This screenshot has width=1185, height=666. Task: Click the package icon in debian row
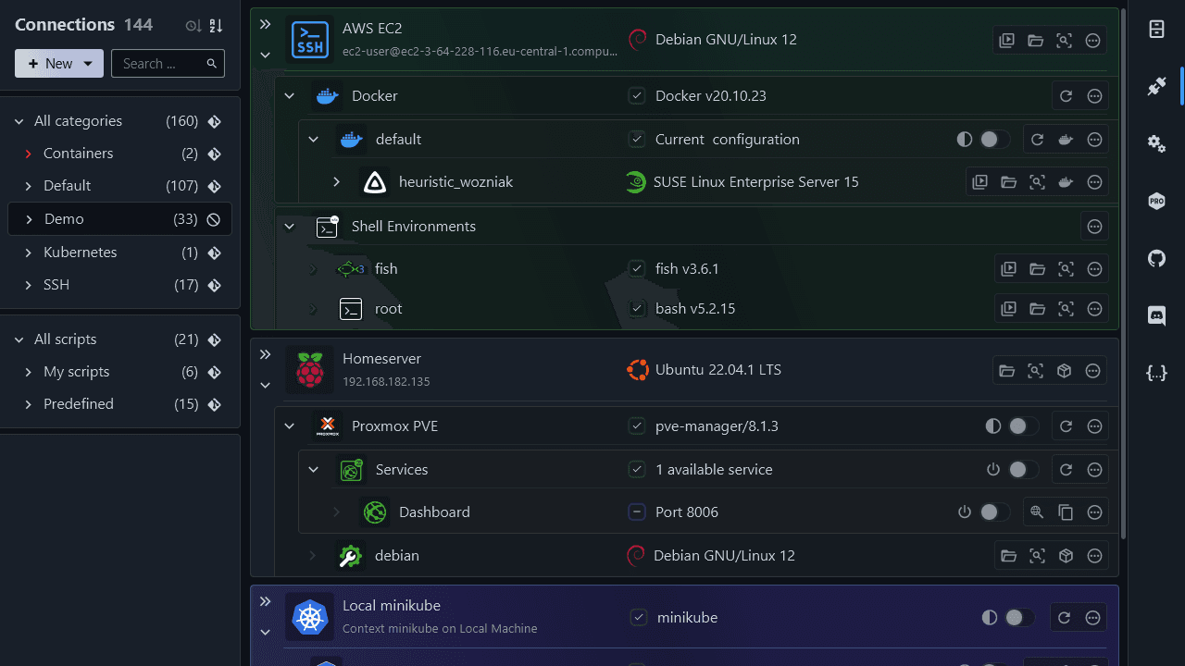[x=1066, y=556]
